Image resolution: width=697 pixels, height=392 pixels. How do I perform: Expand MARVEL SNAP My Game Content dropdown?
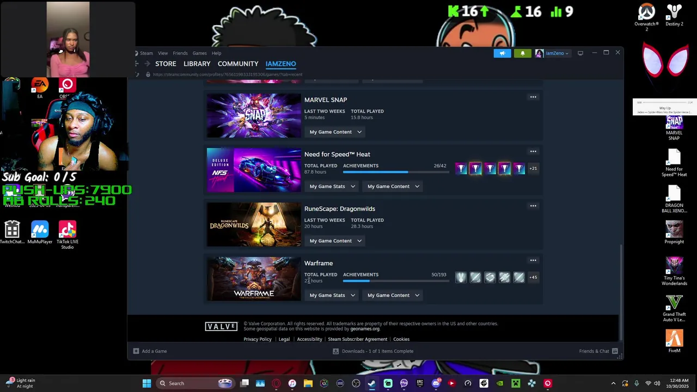pyautogui.click(x=335, y=132)
